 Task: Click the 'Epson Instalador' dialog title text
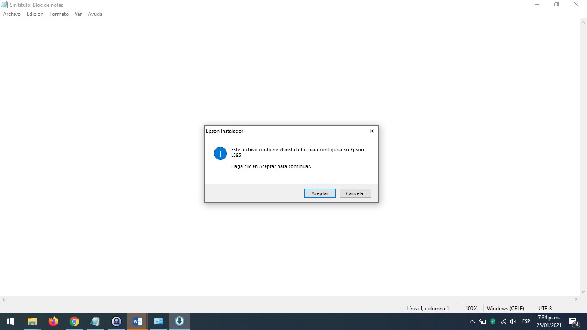click(x=224, y=131)
